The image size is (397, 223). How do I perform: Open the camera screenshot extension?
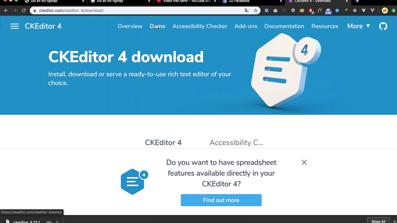coord(275,11)
